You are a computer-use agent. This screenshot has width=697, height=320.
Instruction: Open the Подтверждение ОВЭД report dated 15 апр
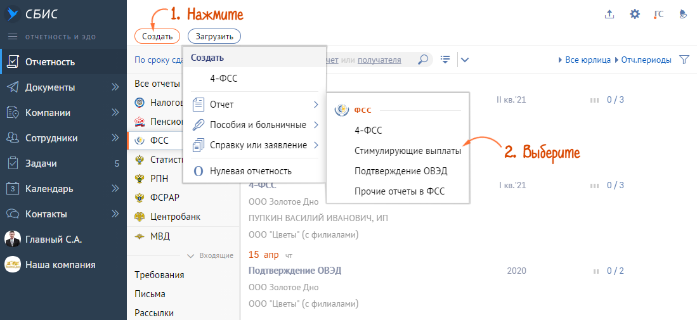click(295, 271)
